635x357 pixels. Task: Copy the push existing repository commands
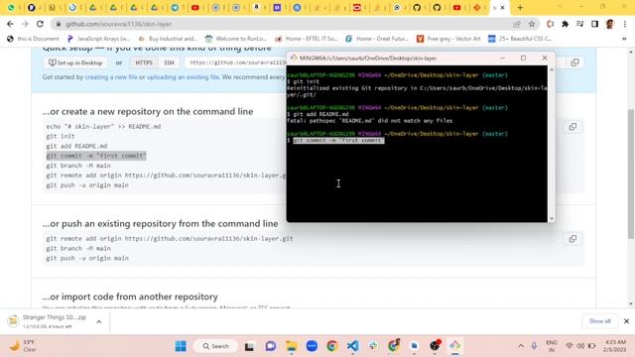point(572,239)
